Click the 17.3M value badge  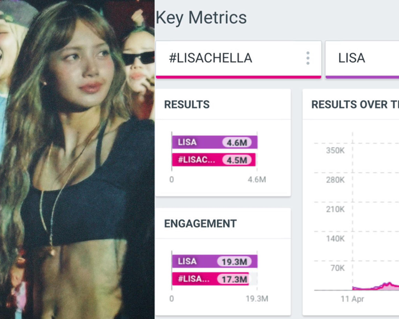(234, 279)
